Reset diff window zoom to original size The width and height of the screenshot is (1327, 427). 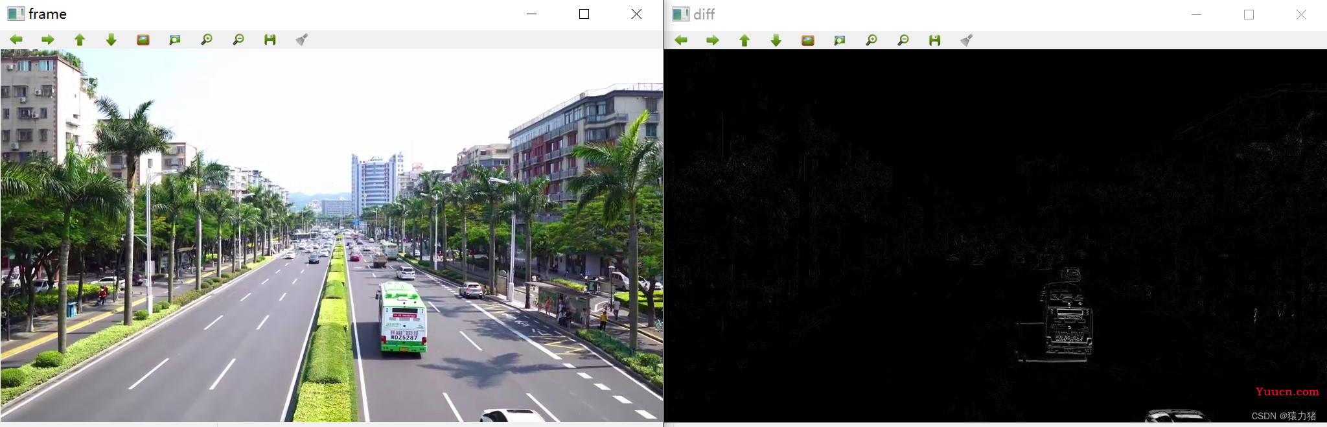click(x=808, y=40)
